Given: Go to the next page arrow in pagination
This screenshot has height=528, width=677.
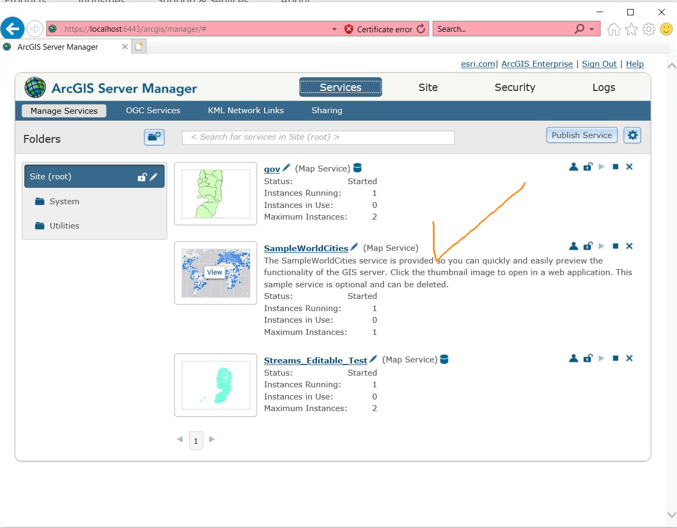Looking at the screenshot, I should [x=212, y=439].
